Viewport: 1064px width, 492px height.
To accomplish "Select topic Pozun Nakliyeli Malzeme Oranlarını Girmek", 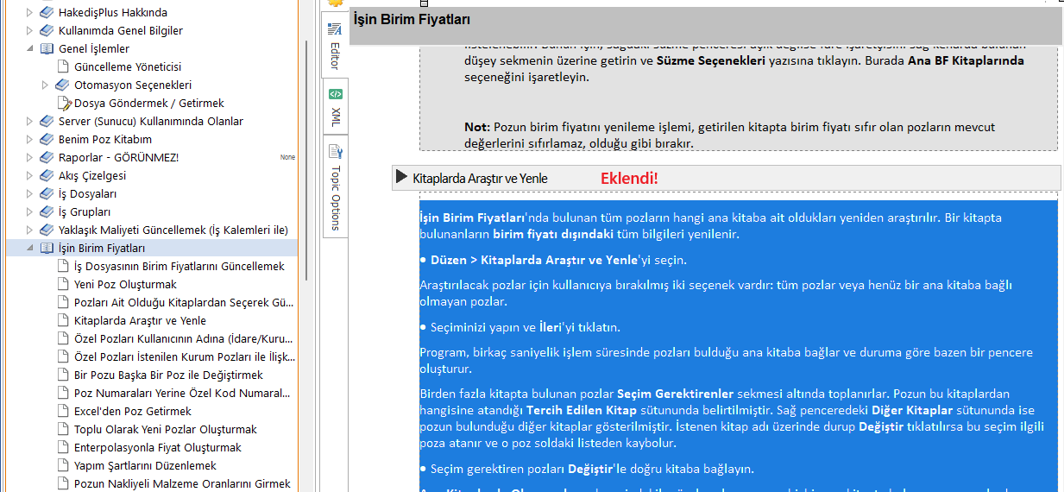I will (x=182, y=484).
